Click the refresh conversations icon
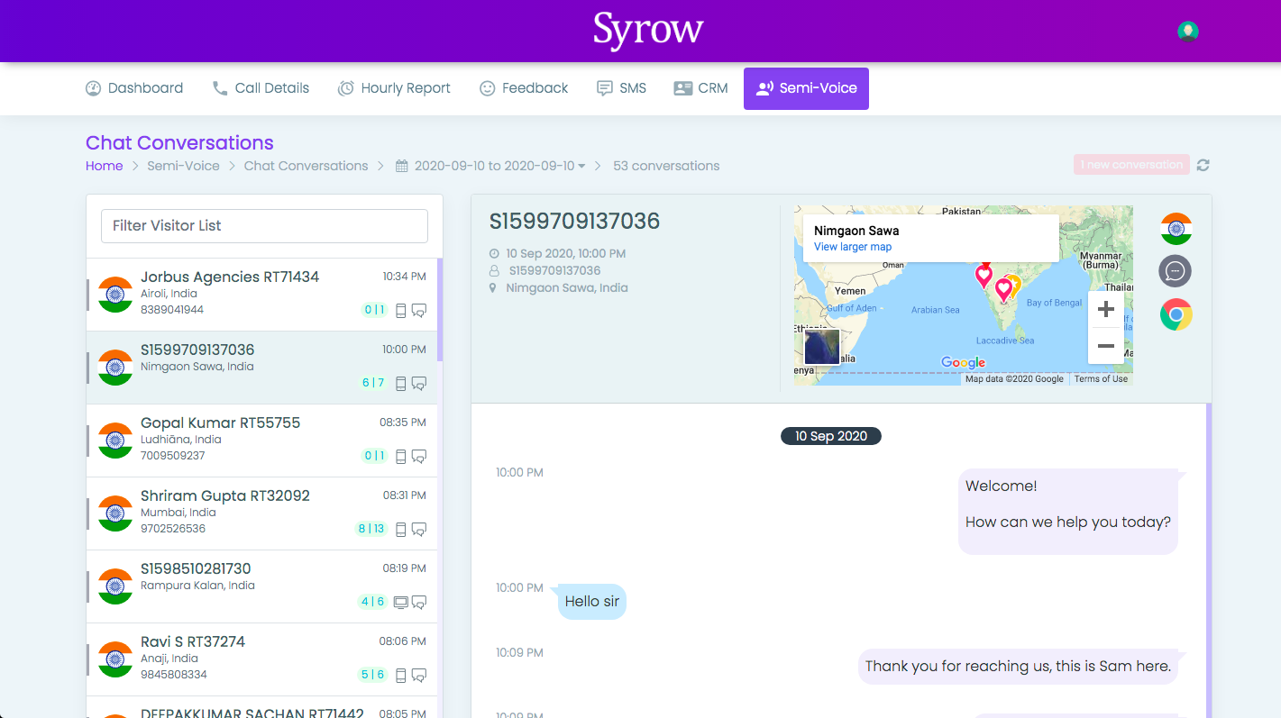 click(1203, 165)
